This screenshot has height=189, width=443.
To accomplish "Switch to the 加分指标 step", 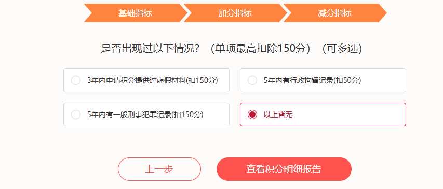I will 235,13.
